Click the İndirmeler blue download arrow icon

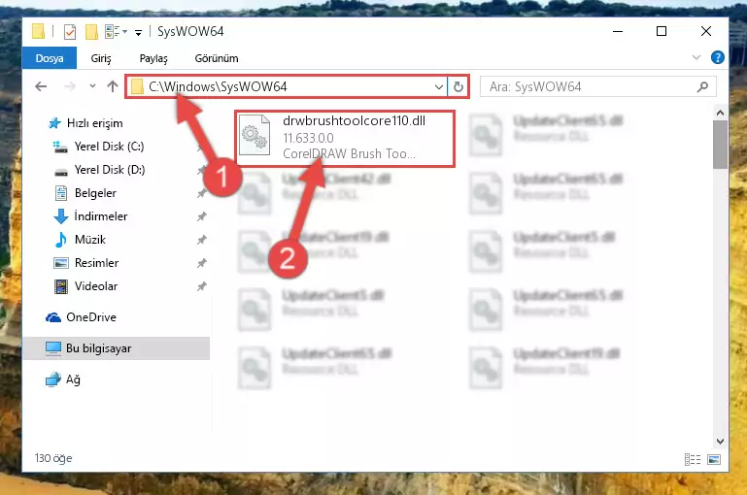coord(60,216)
